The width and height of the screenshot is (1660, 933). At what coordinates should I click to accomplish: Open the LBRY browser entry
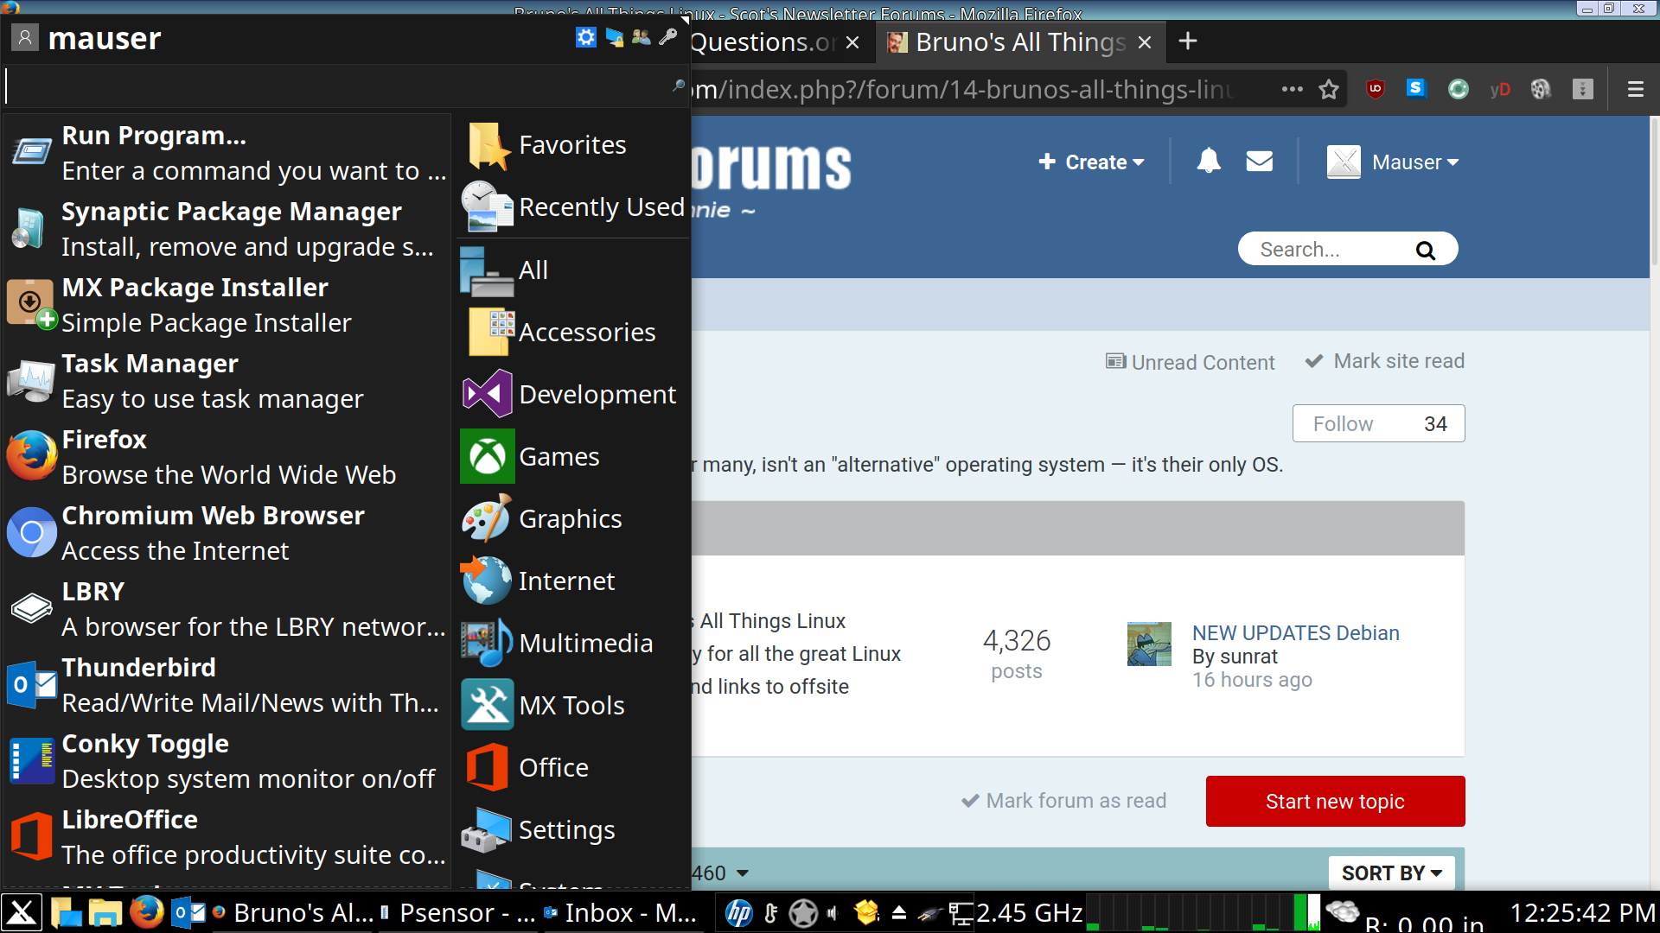[228, 609]
